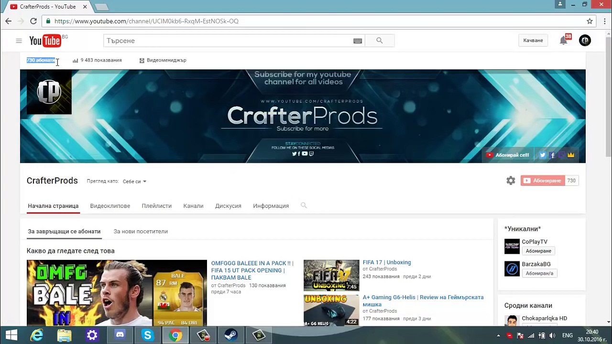Select 'За завръщащи се абонати' view
This screenshot has width=612, height=344.
coord(64,231)
